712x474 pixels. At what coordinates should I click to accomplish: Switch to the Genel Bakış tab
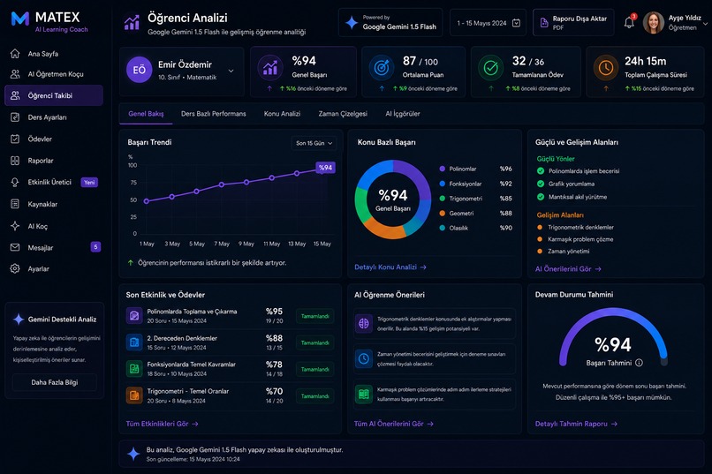(x=146, y=114)
